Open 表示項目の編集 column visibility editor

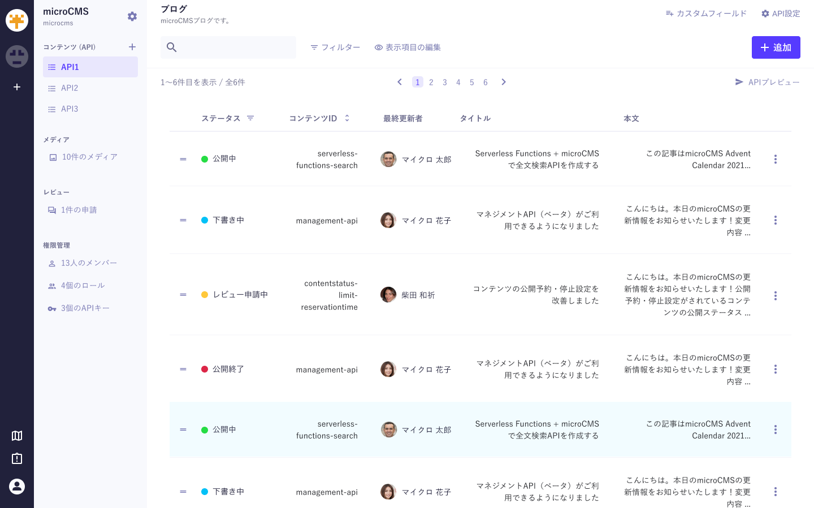tap(408, 47)
